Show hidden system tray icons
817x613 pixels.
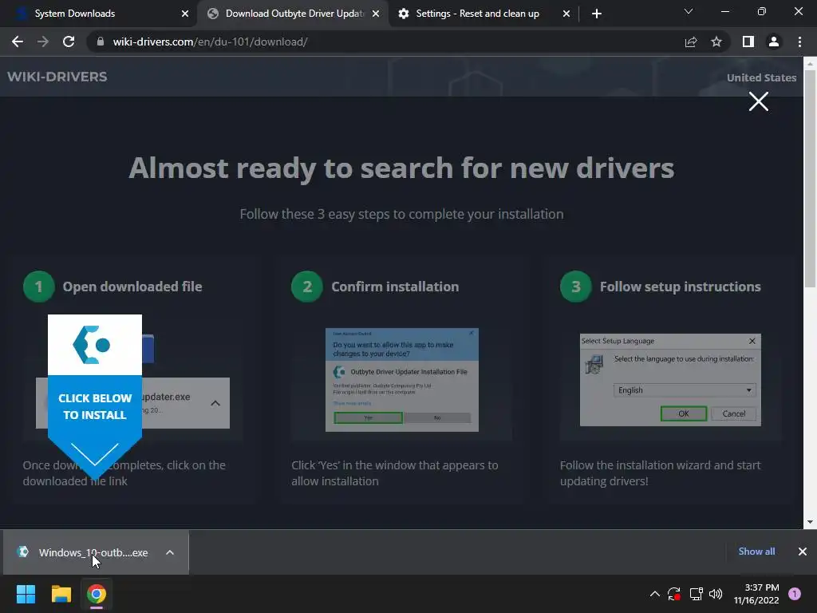point(655,594)
